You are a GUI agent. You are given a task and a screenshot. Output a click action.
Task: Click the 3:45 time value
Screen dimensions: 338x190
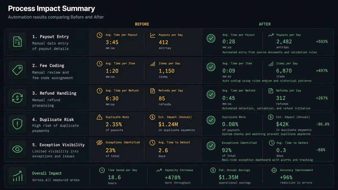[112, 43]
